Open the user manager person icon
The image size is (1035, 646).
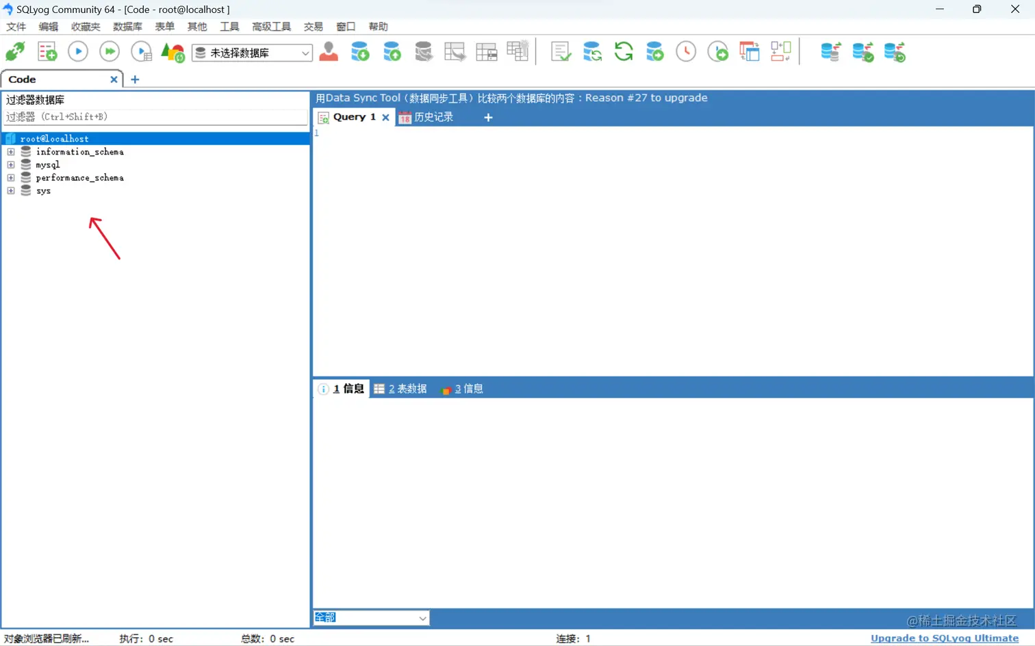pos(329,52)
